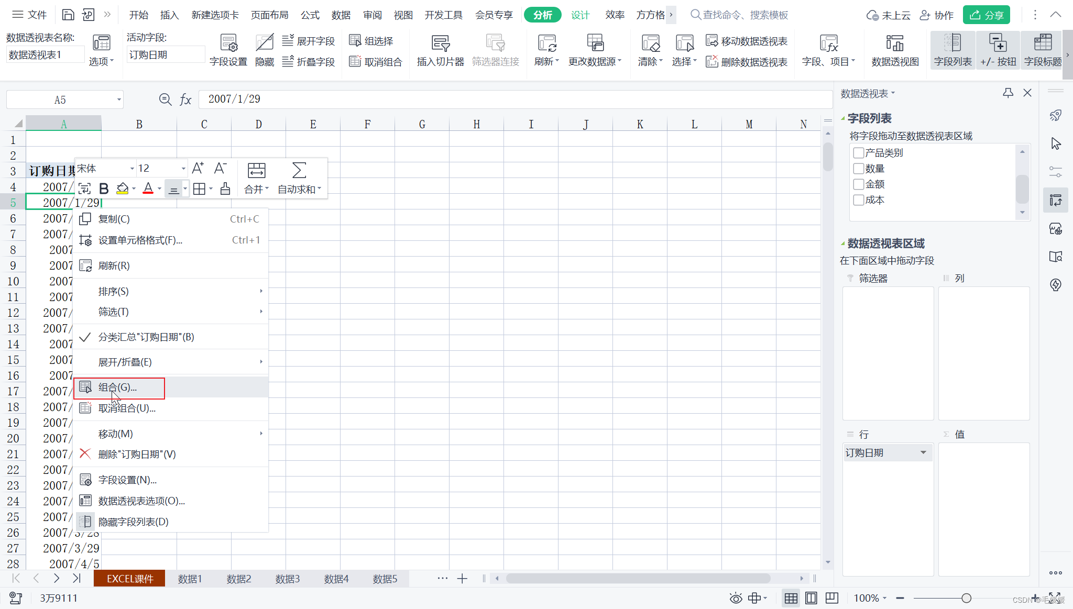Click the search commands (查找命令) field
Viewport: 1073px width, 609px height.
(x=744, y=15)
